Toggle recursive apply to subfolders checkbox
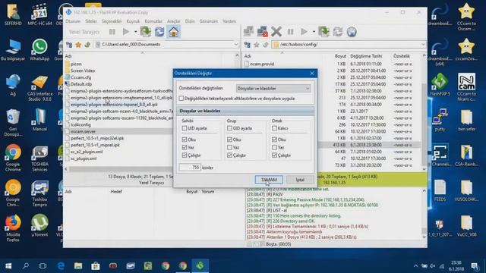Screen dimensions: 486x273 (181, 99)
